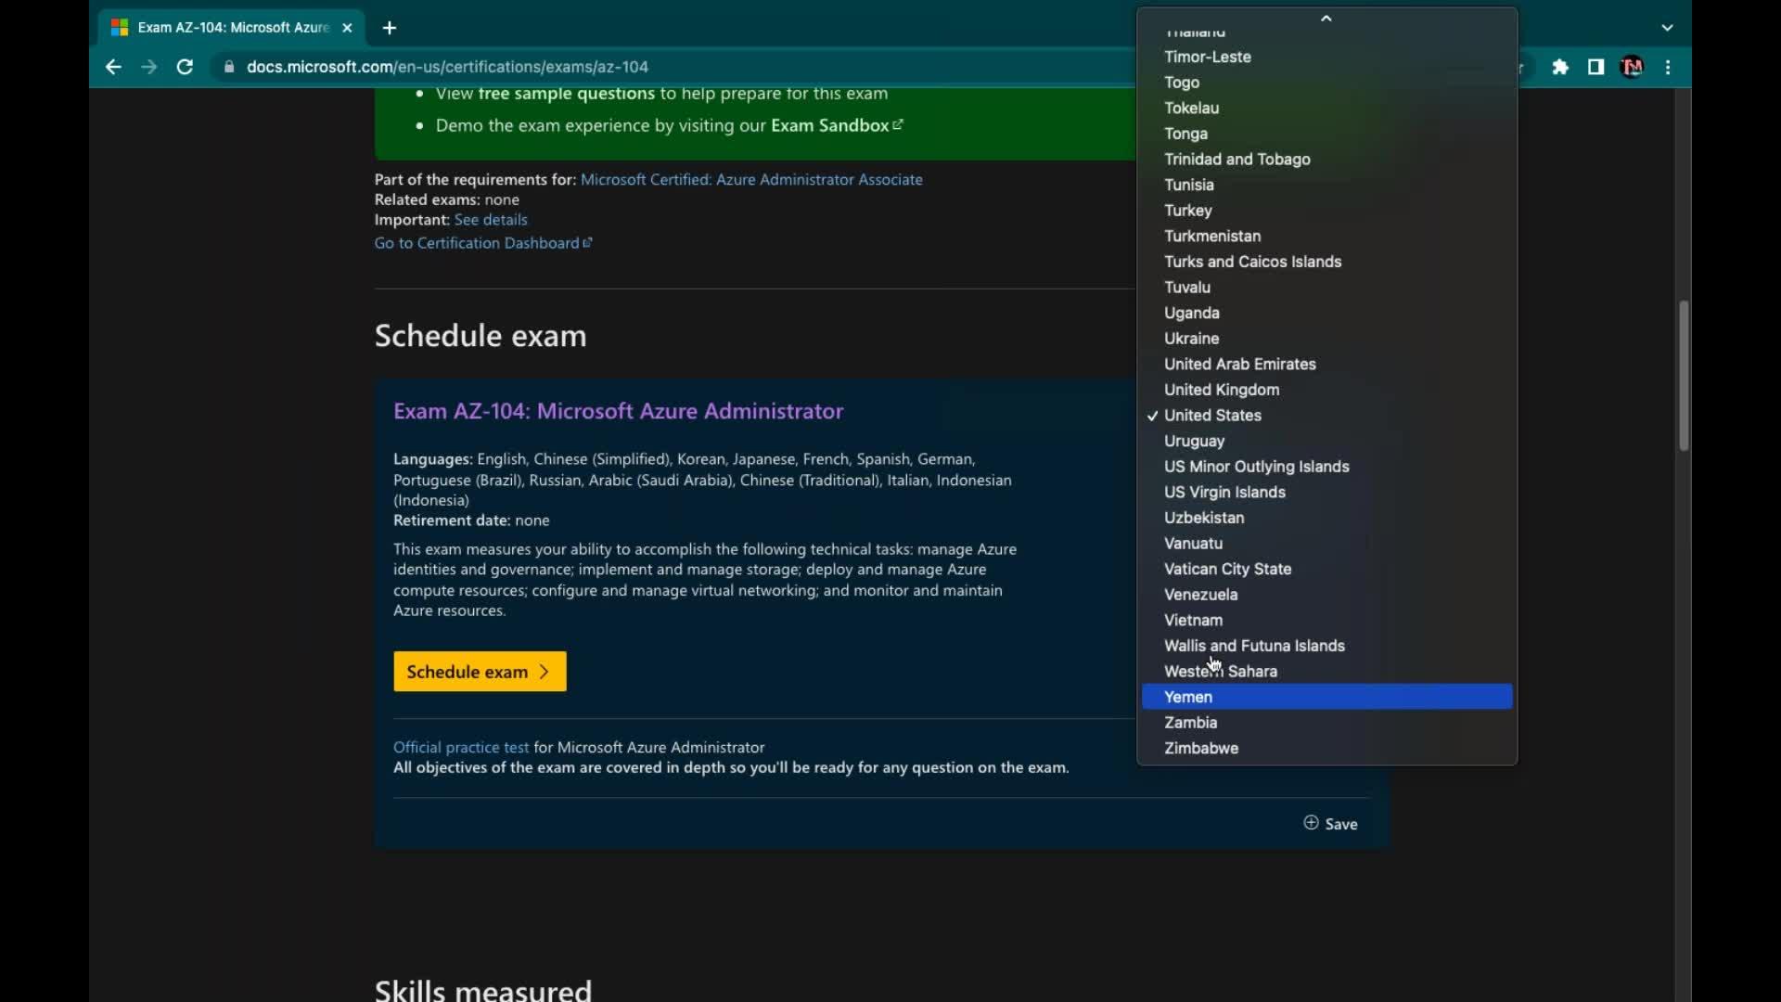
Task: Choose Tuvalu in the country dropdown
Action: 1326,288
